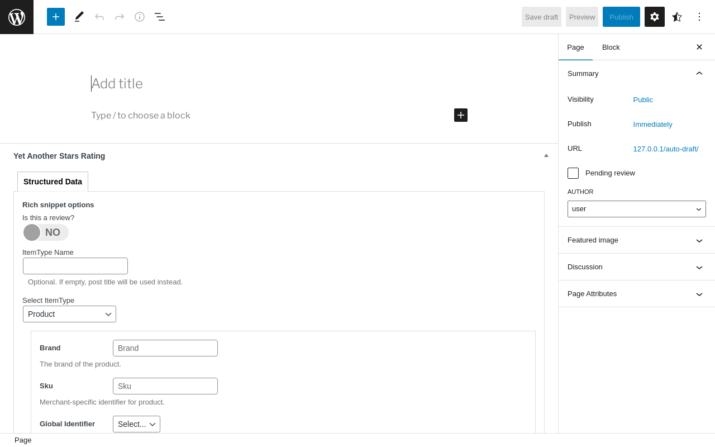Image resolution: width=715 pixels, height=447 pixels.
Task: Open the Global Identifier Select dropdown
Action: pyautogui.click(x=136, y=424)
